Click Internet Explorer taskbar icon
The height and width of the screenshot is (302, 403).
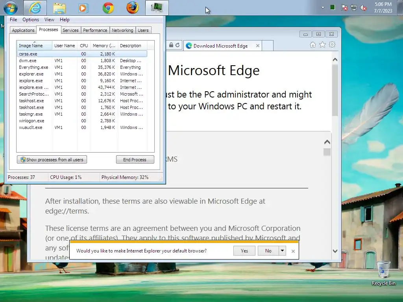coord(35,8)
